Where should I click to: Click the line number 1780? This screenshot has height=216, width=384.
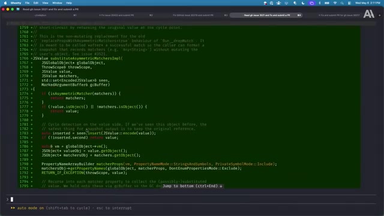(24, 120)
